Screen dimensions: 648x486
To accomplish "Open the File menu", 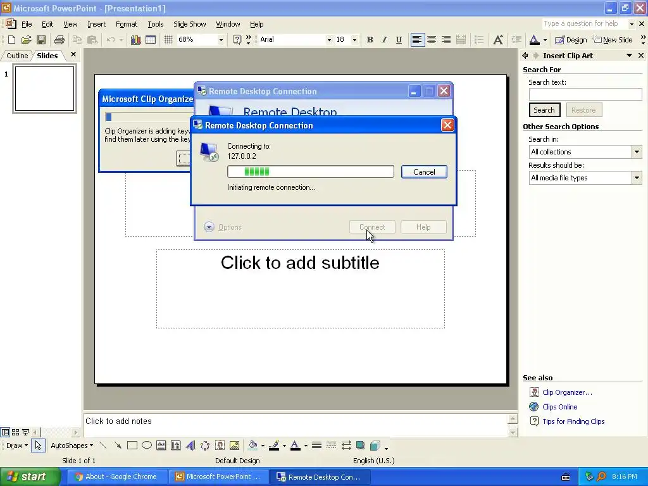I will point(27,24).
